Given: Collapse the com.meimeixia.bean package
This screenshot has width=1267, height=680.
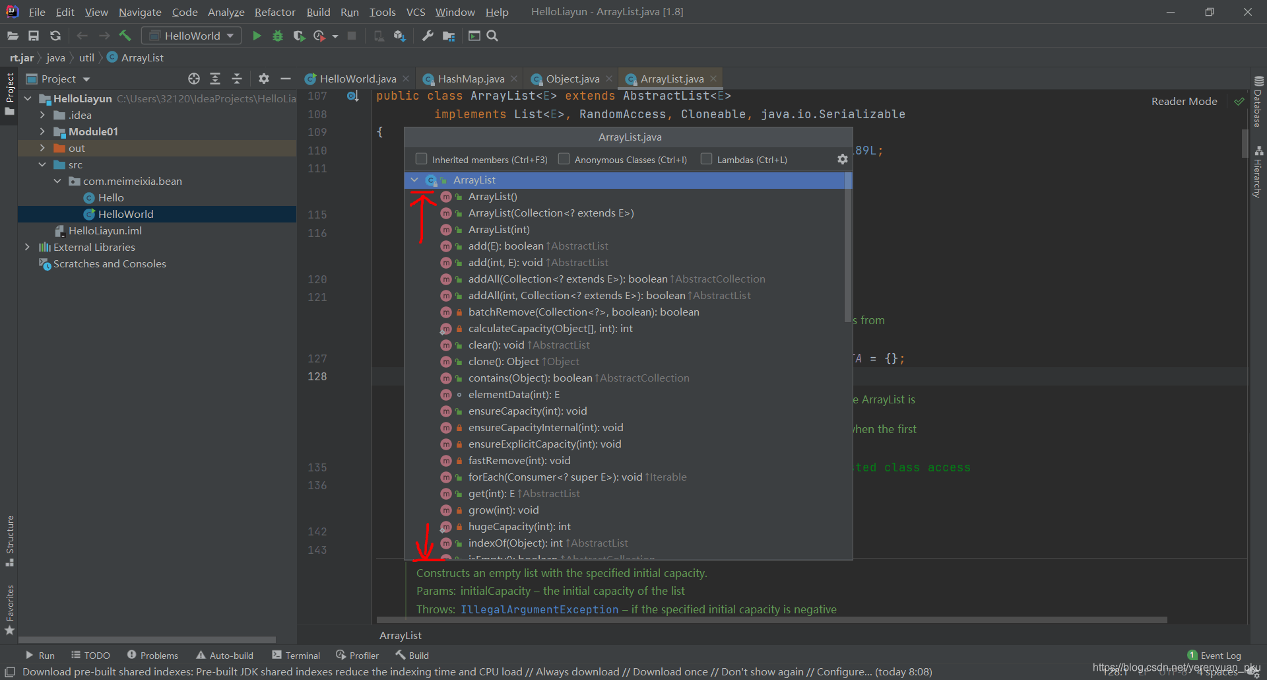Looking at the screenshot, I should click(x=57, y=181).
